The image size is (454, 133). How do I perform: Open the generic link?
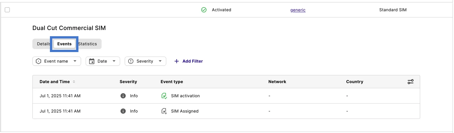click(298, 10)
